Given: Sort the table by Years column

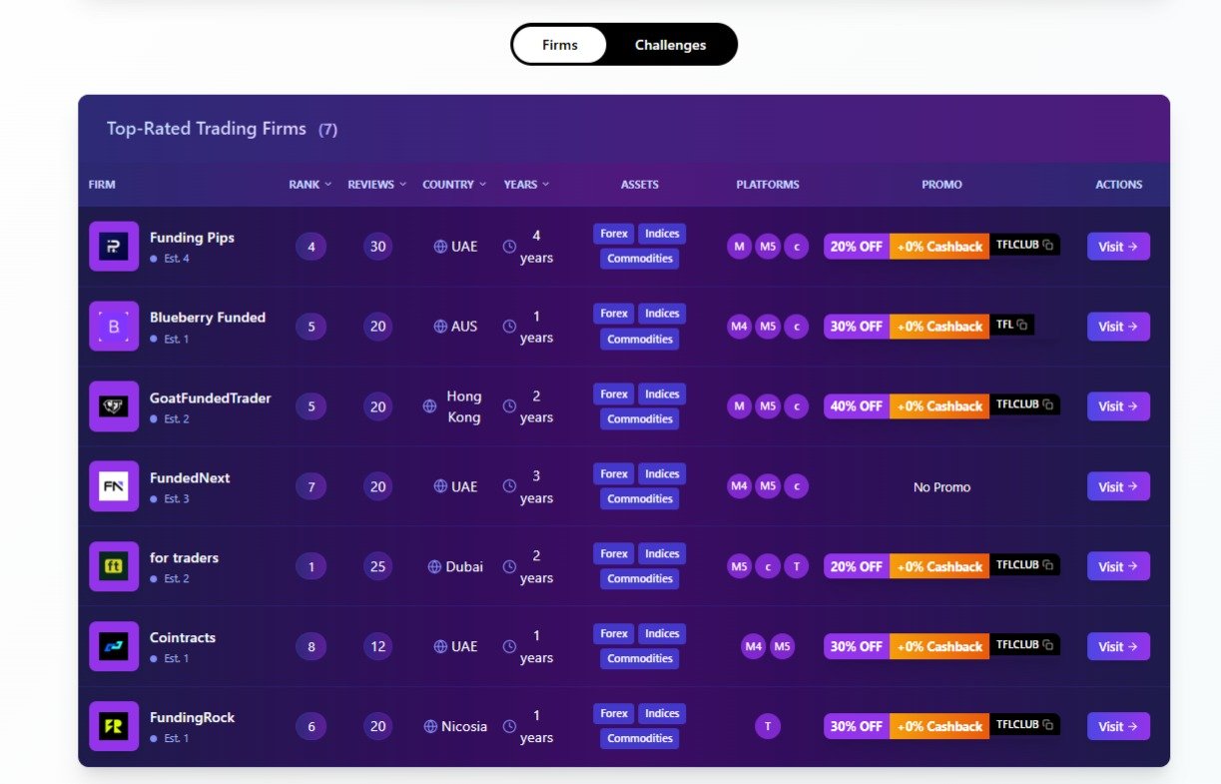Looking at the screenshot, I should 526,185.
